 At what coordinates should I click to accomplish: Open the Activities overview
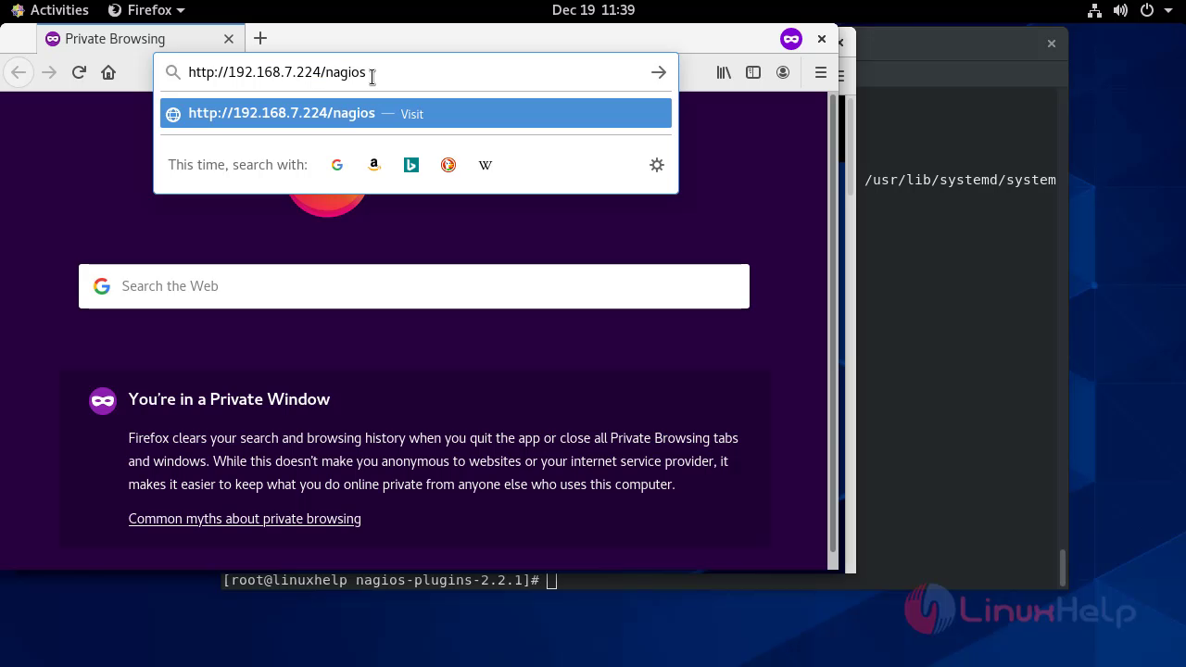(50, 10)
